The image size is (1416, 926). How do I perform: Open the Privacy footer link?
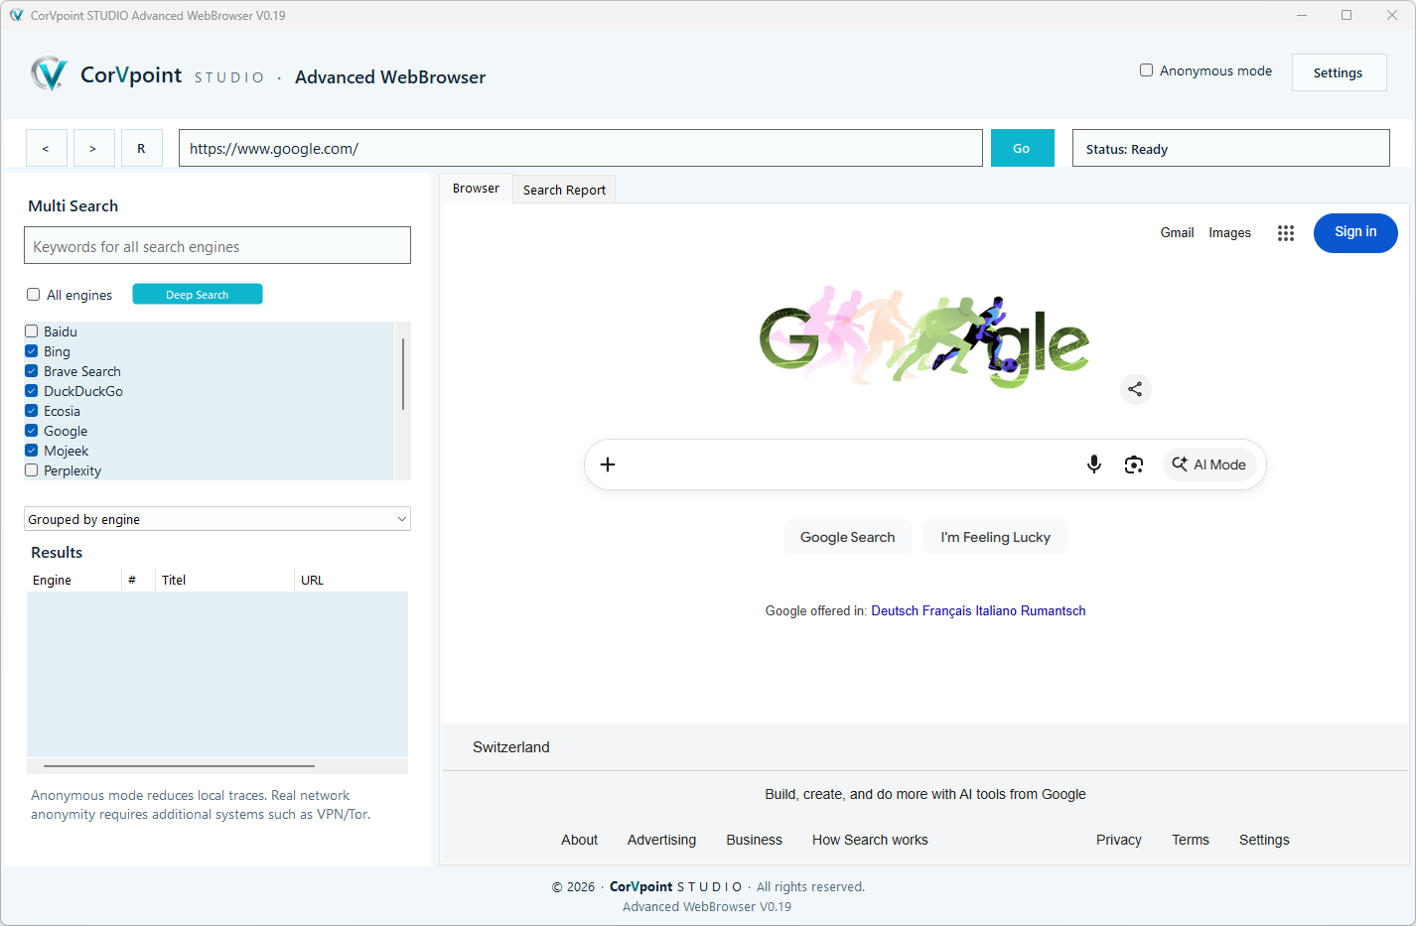click(x=1118, y=840)
